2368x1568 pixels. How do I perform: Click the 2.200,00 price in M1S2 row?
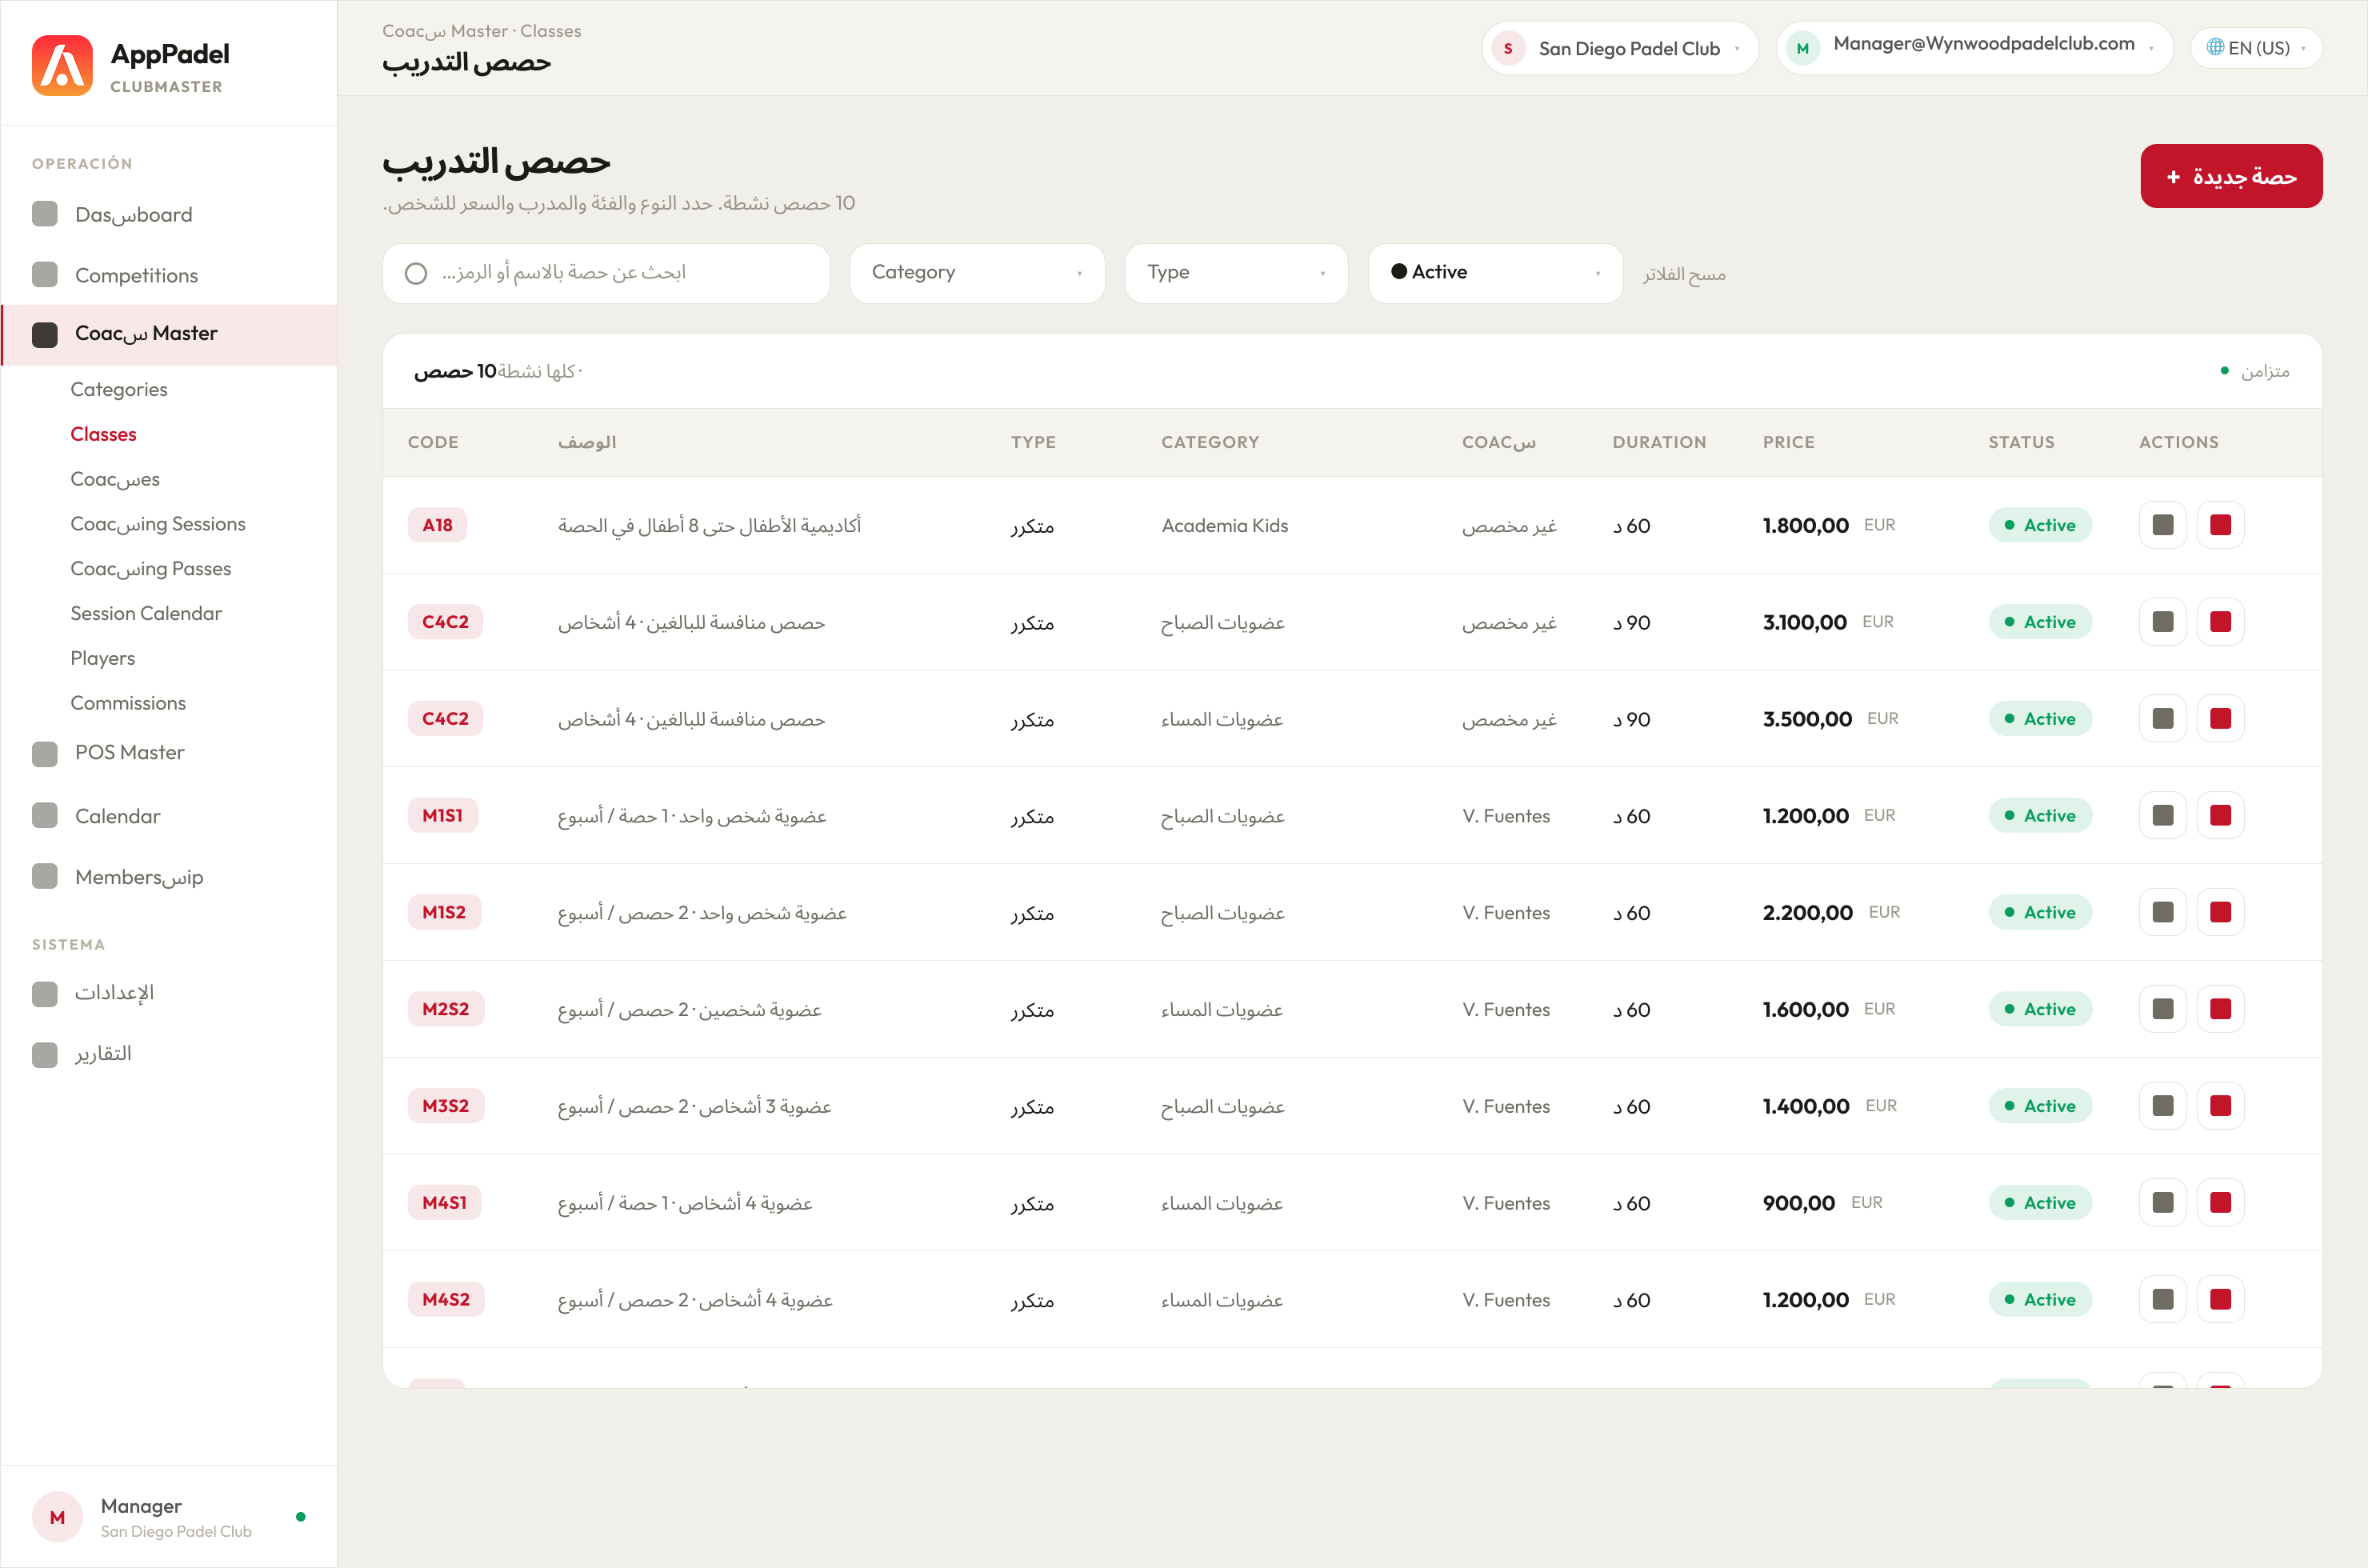click(1807, 913)
